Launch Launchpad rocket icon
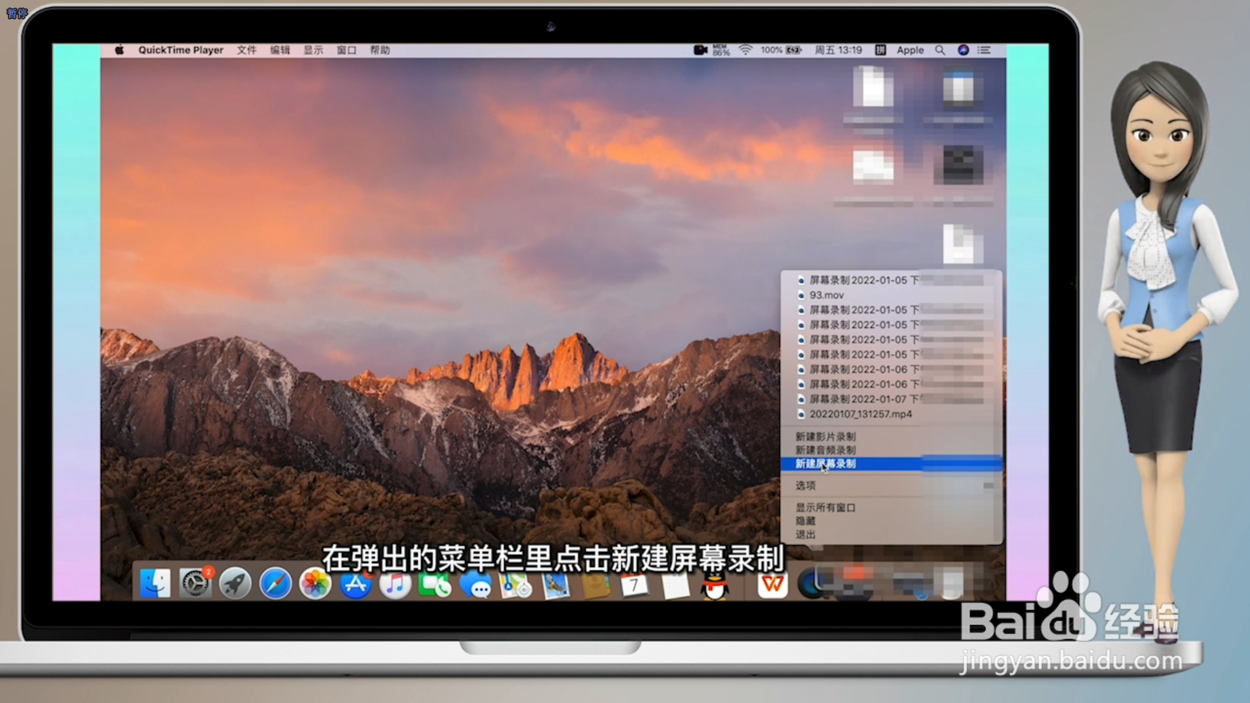The width and height of the screenshot is (1250, 703). (235, 583)
